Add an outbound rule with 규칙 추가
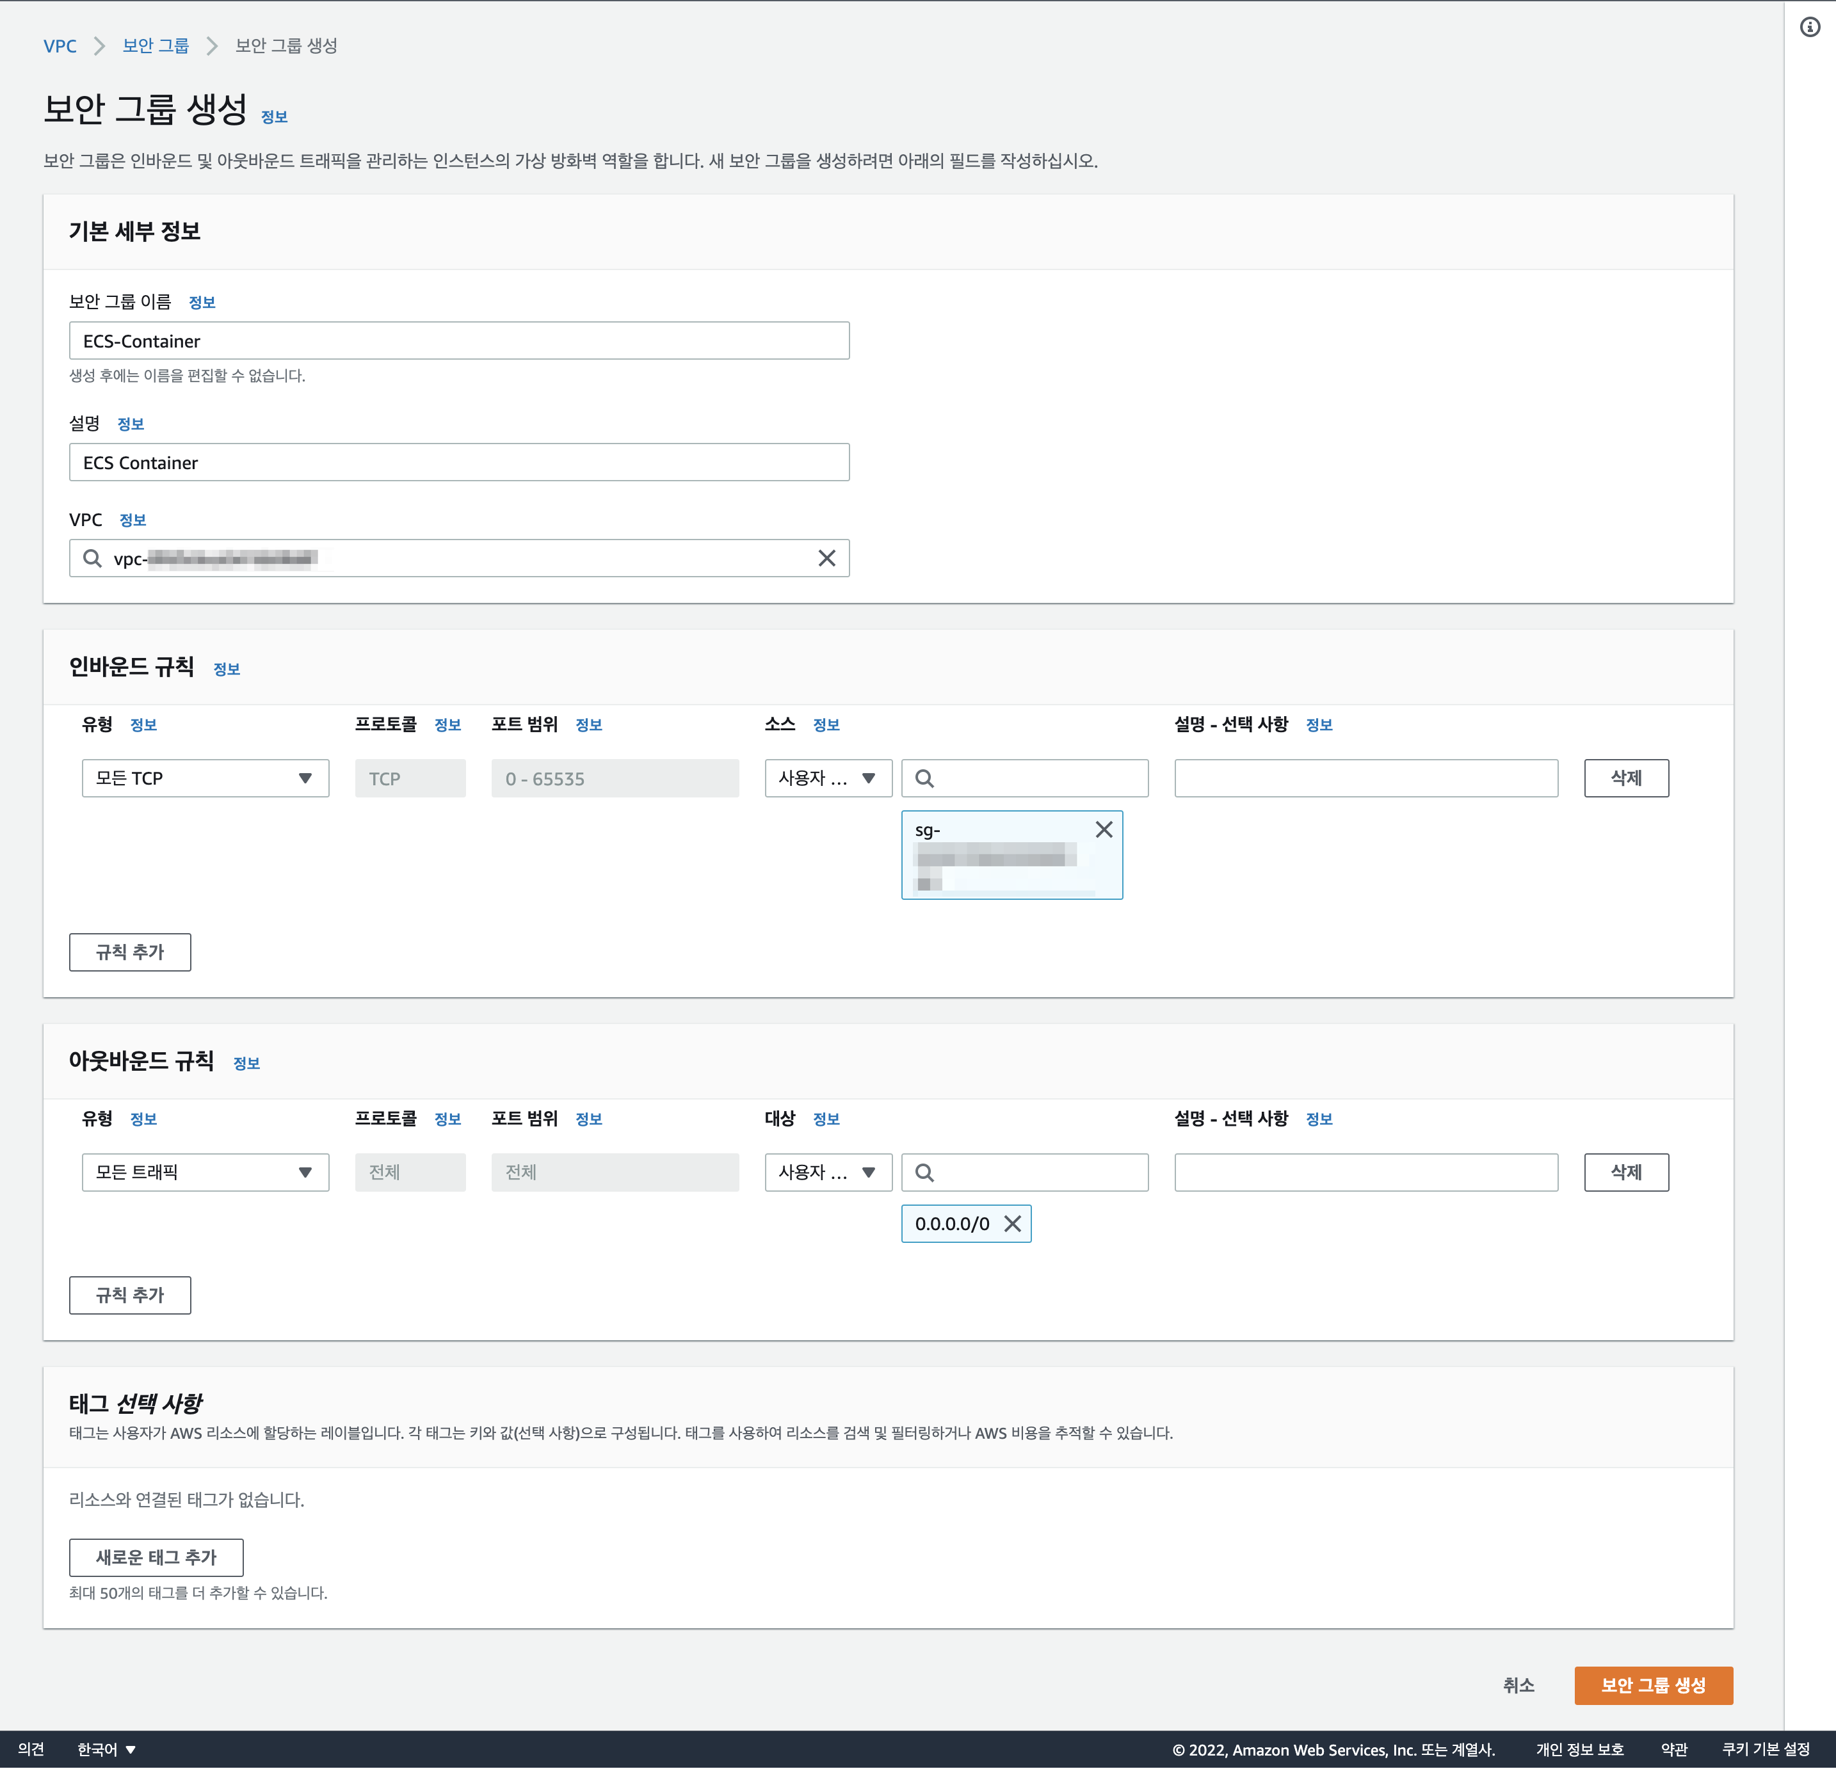 pos(130,1295)
